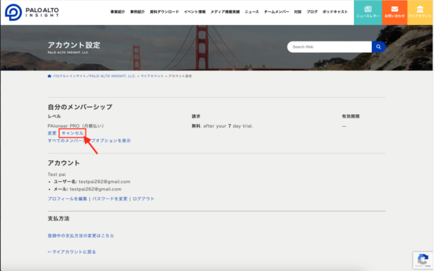The height and width of the screenshot is (271, 434).
Task: Click the 有効期限 column header
Action: 350,116
